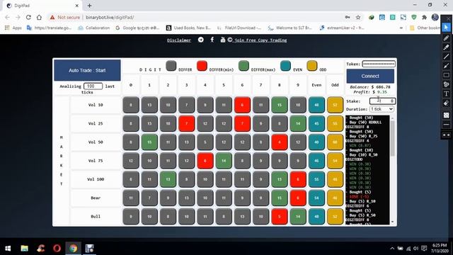The height and width of the screenshot is (255, 453).
Task: Open the Telegram link icon
Action: pyautogui.click(x=201, y=40)
